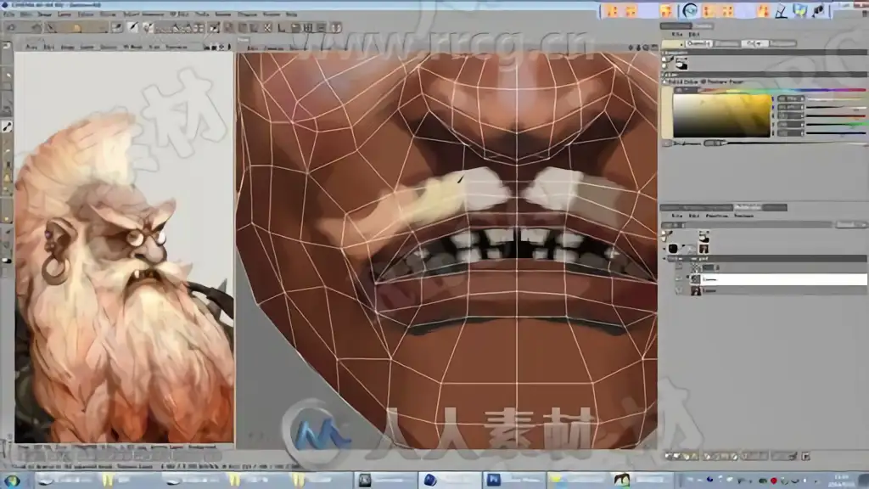This screenshot has width=869, height=489.
Task: Toggle visibility of the white selected layer
Action: coord(679,279)
